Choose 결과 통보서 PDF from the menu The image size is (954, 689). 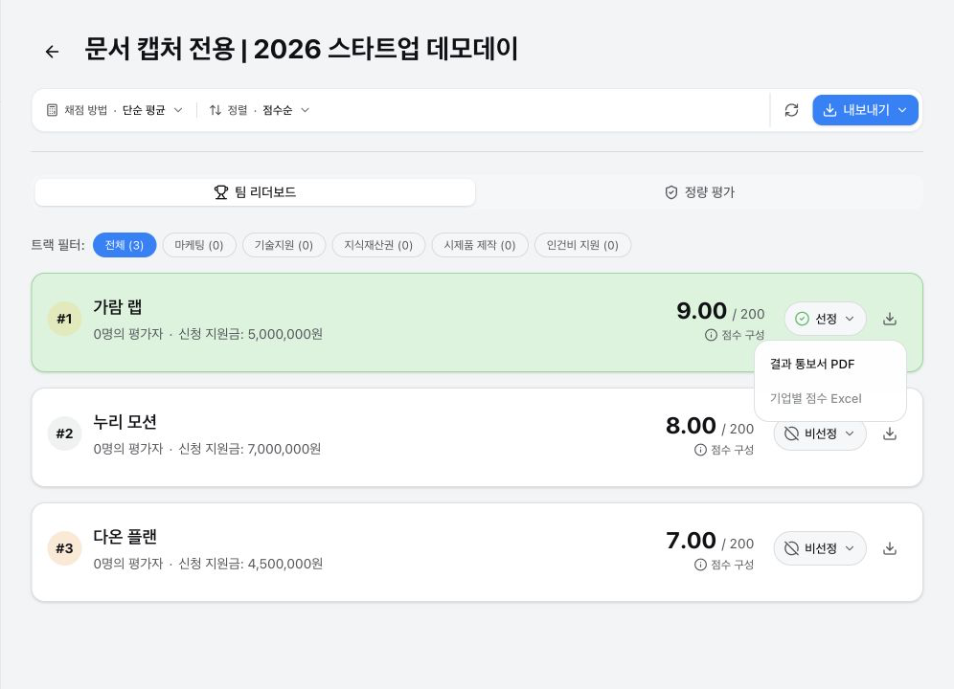[x=829, y=365]
